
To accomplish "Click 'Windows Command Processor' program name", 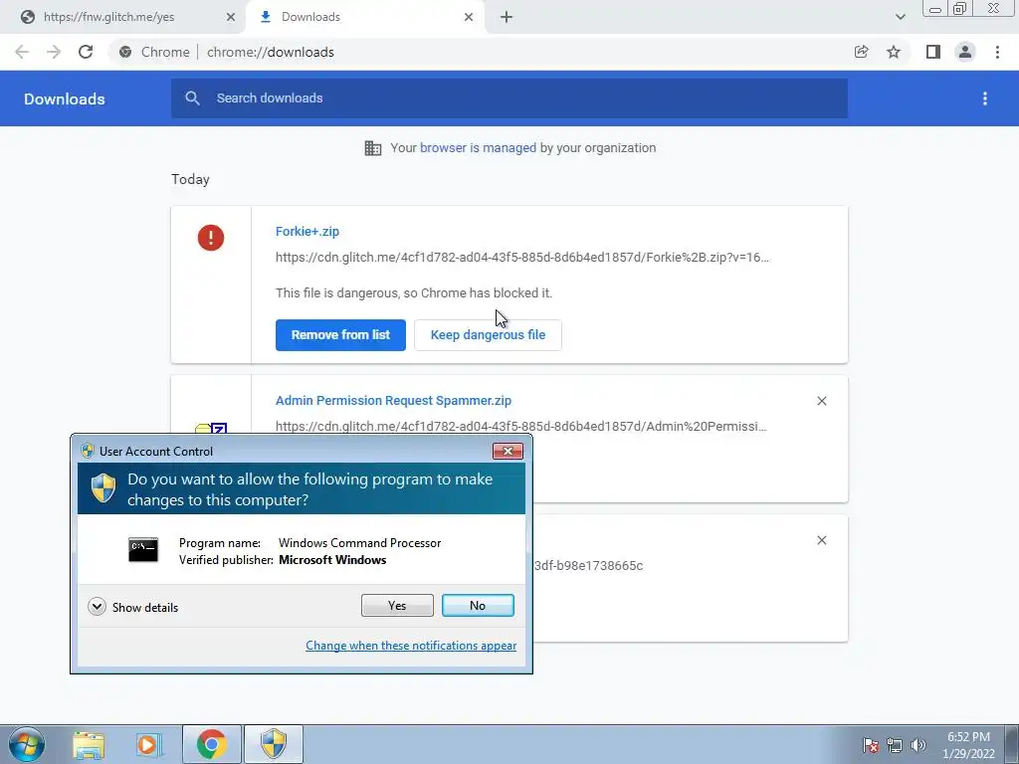I will pos(359,543).
